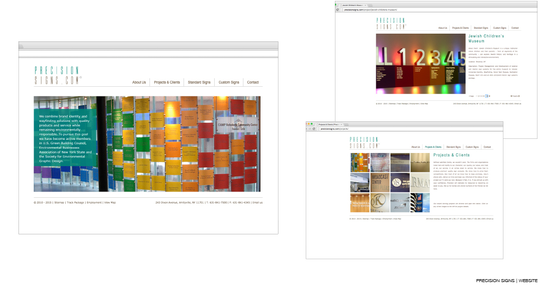Screen dimensions: 555x305
Task: Click the Projects navigation link below the museum description
Action: pyautogui.click(x=515, y=96)
